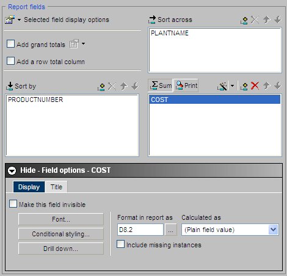
Task: Click the Conditional styling... button
Action: (61, 234)
